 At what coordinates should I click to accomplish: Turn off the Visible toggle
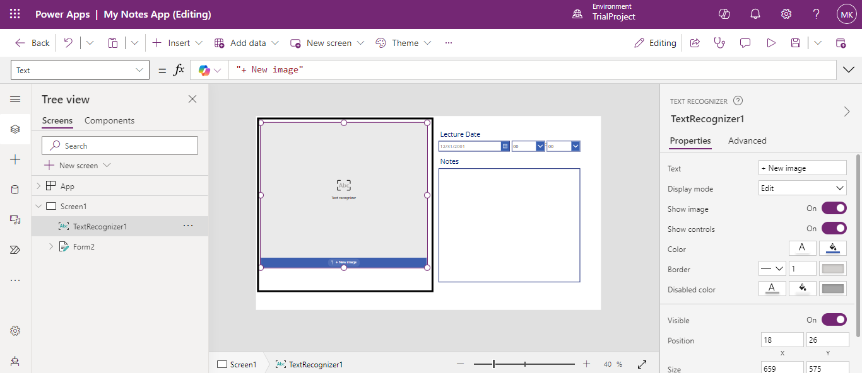coord(834,320)
